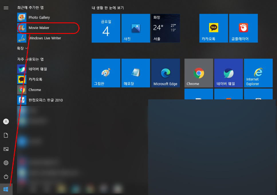Image resolution: width=277 pixels, height=195 pixels.
Task: Open the Internet Explorer tile
Action: (x=258, y=73)
